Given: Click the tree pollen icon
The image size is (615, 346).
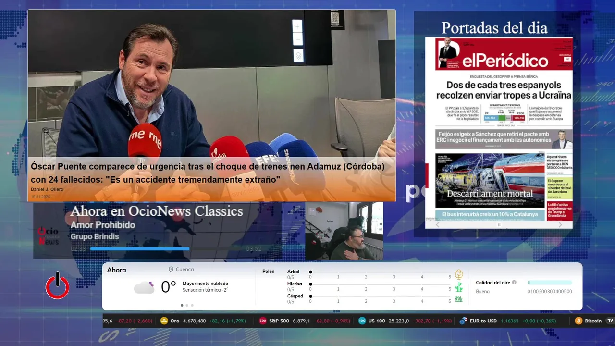Looking at the screenshot, I should click(x=459, y=274).
